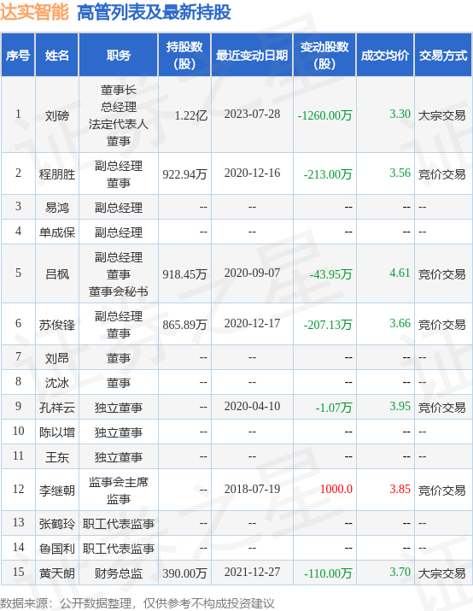The height and width of the screenshot is (611, 473).
Task: Click the date 2021-12-27
Action: click(x=252, y=572)
